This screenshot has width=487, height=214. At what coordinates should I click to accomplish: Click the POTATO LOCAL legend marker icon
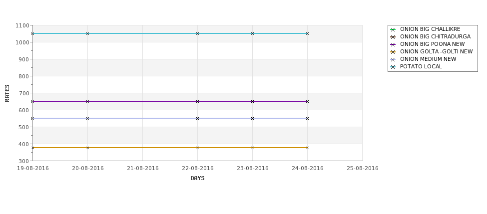[393, 67]
